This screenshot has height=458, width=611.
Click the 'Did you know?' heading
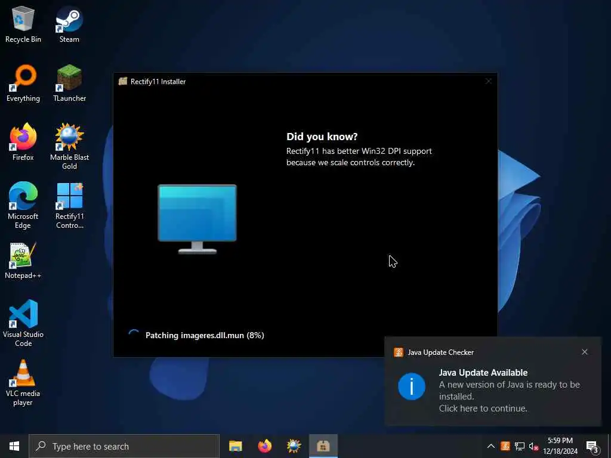(x=322, y=137)
